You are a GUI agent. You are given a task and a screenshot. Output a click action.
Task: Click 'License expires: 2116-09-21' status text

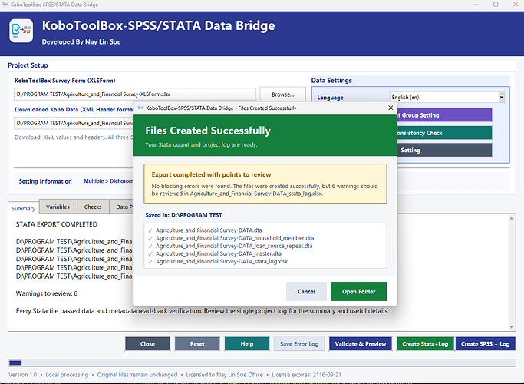coord(306,375)
